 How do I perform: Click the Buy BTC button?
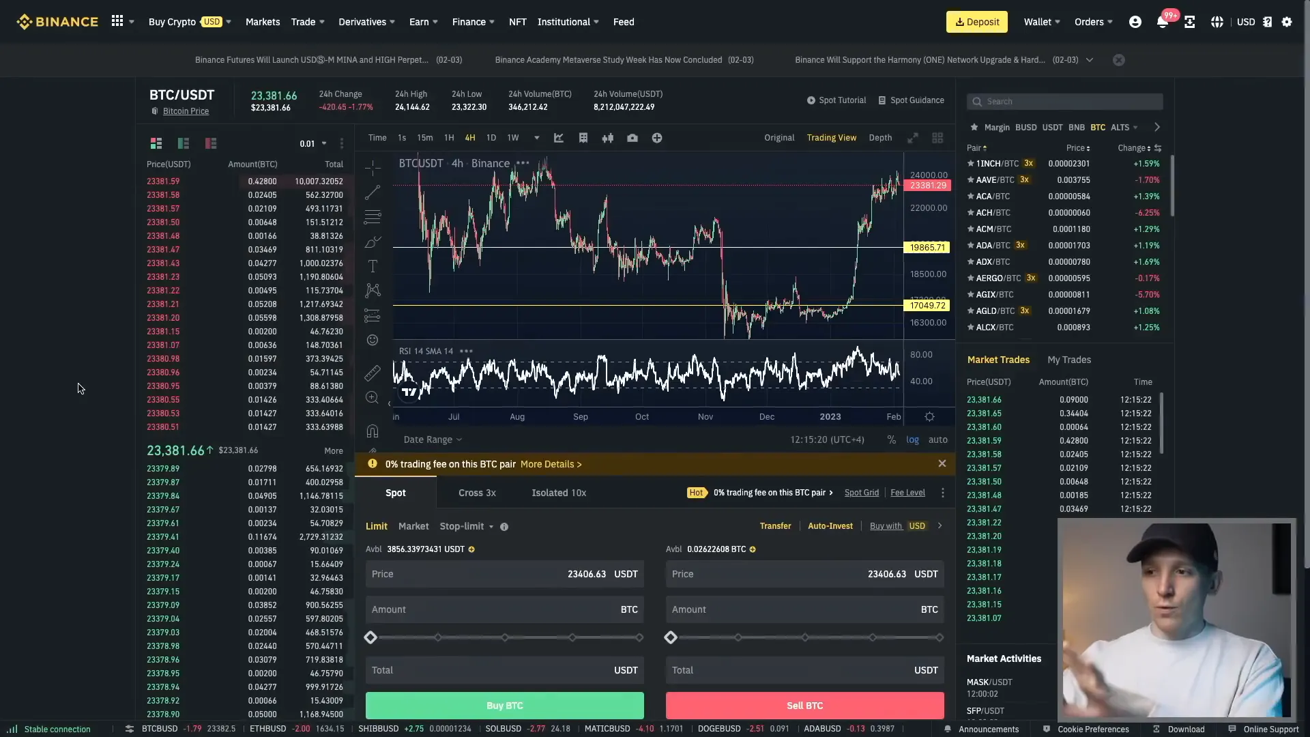(x=505, y=706)
